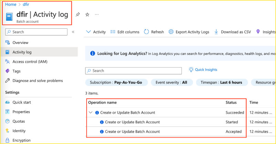This screenshot has height=144, width=276.
Task: Open the more options ellipsis in header
Action: [x=97, y=15]
